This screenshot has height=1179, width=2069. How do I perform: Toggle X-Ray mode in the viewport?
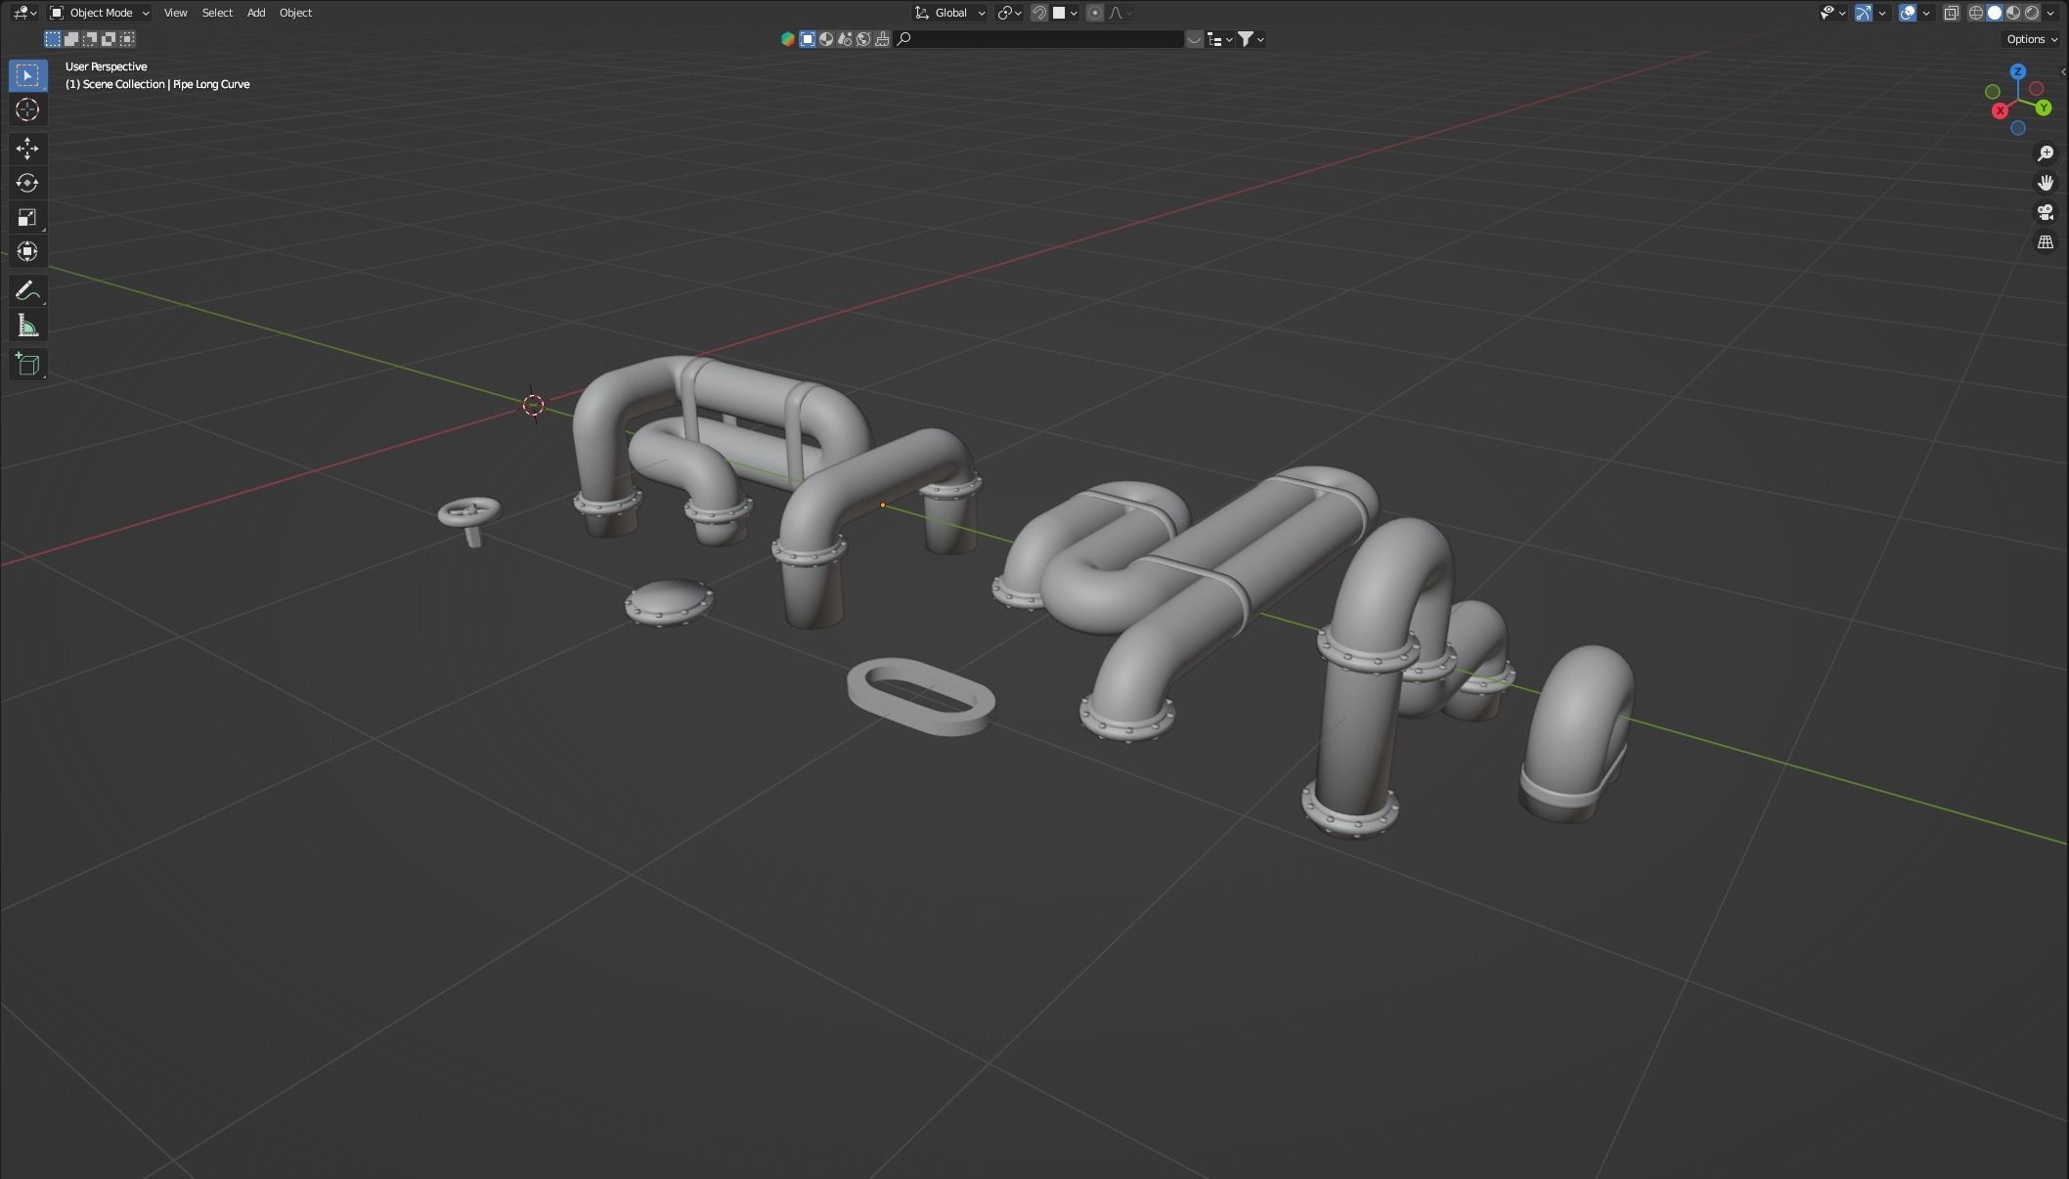(1952, 13)
